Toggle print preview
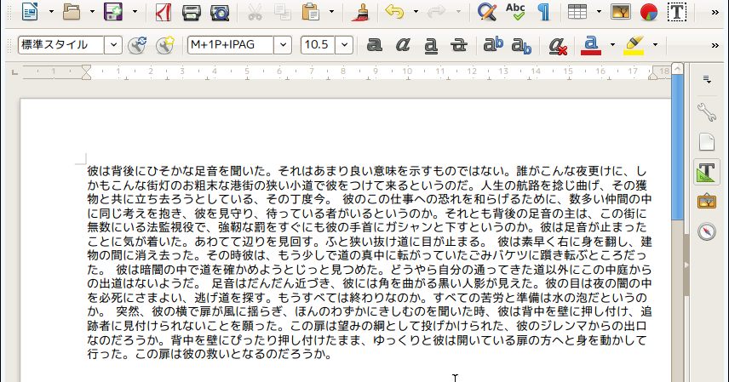Viewport: 729px width, 382px height. (220, 12)
